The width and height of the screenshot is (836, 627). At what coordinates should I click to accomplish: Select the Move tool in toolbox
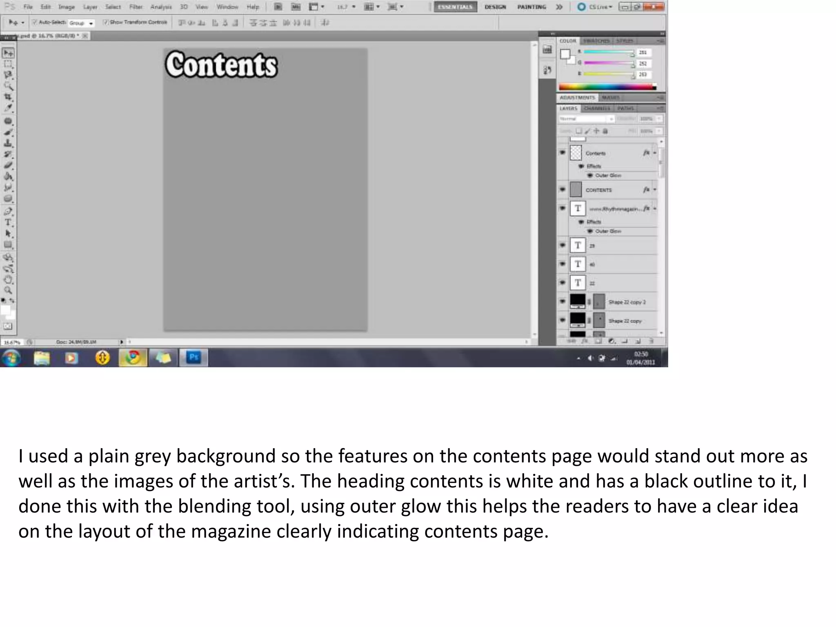click(8, 53)
